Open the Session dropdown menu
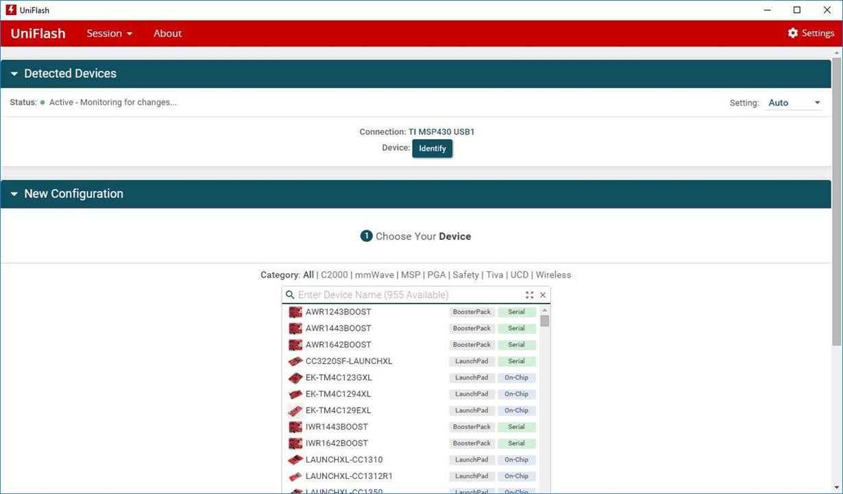The height and width of the screenshot is (494, 843). pyautogui.click(x=110, y=33)
